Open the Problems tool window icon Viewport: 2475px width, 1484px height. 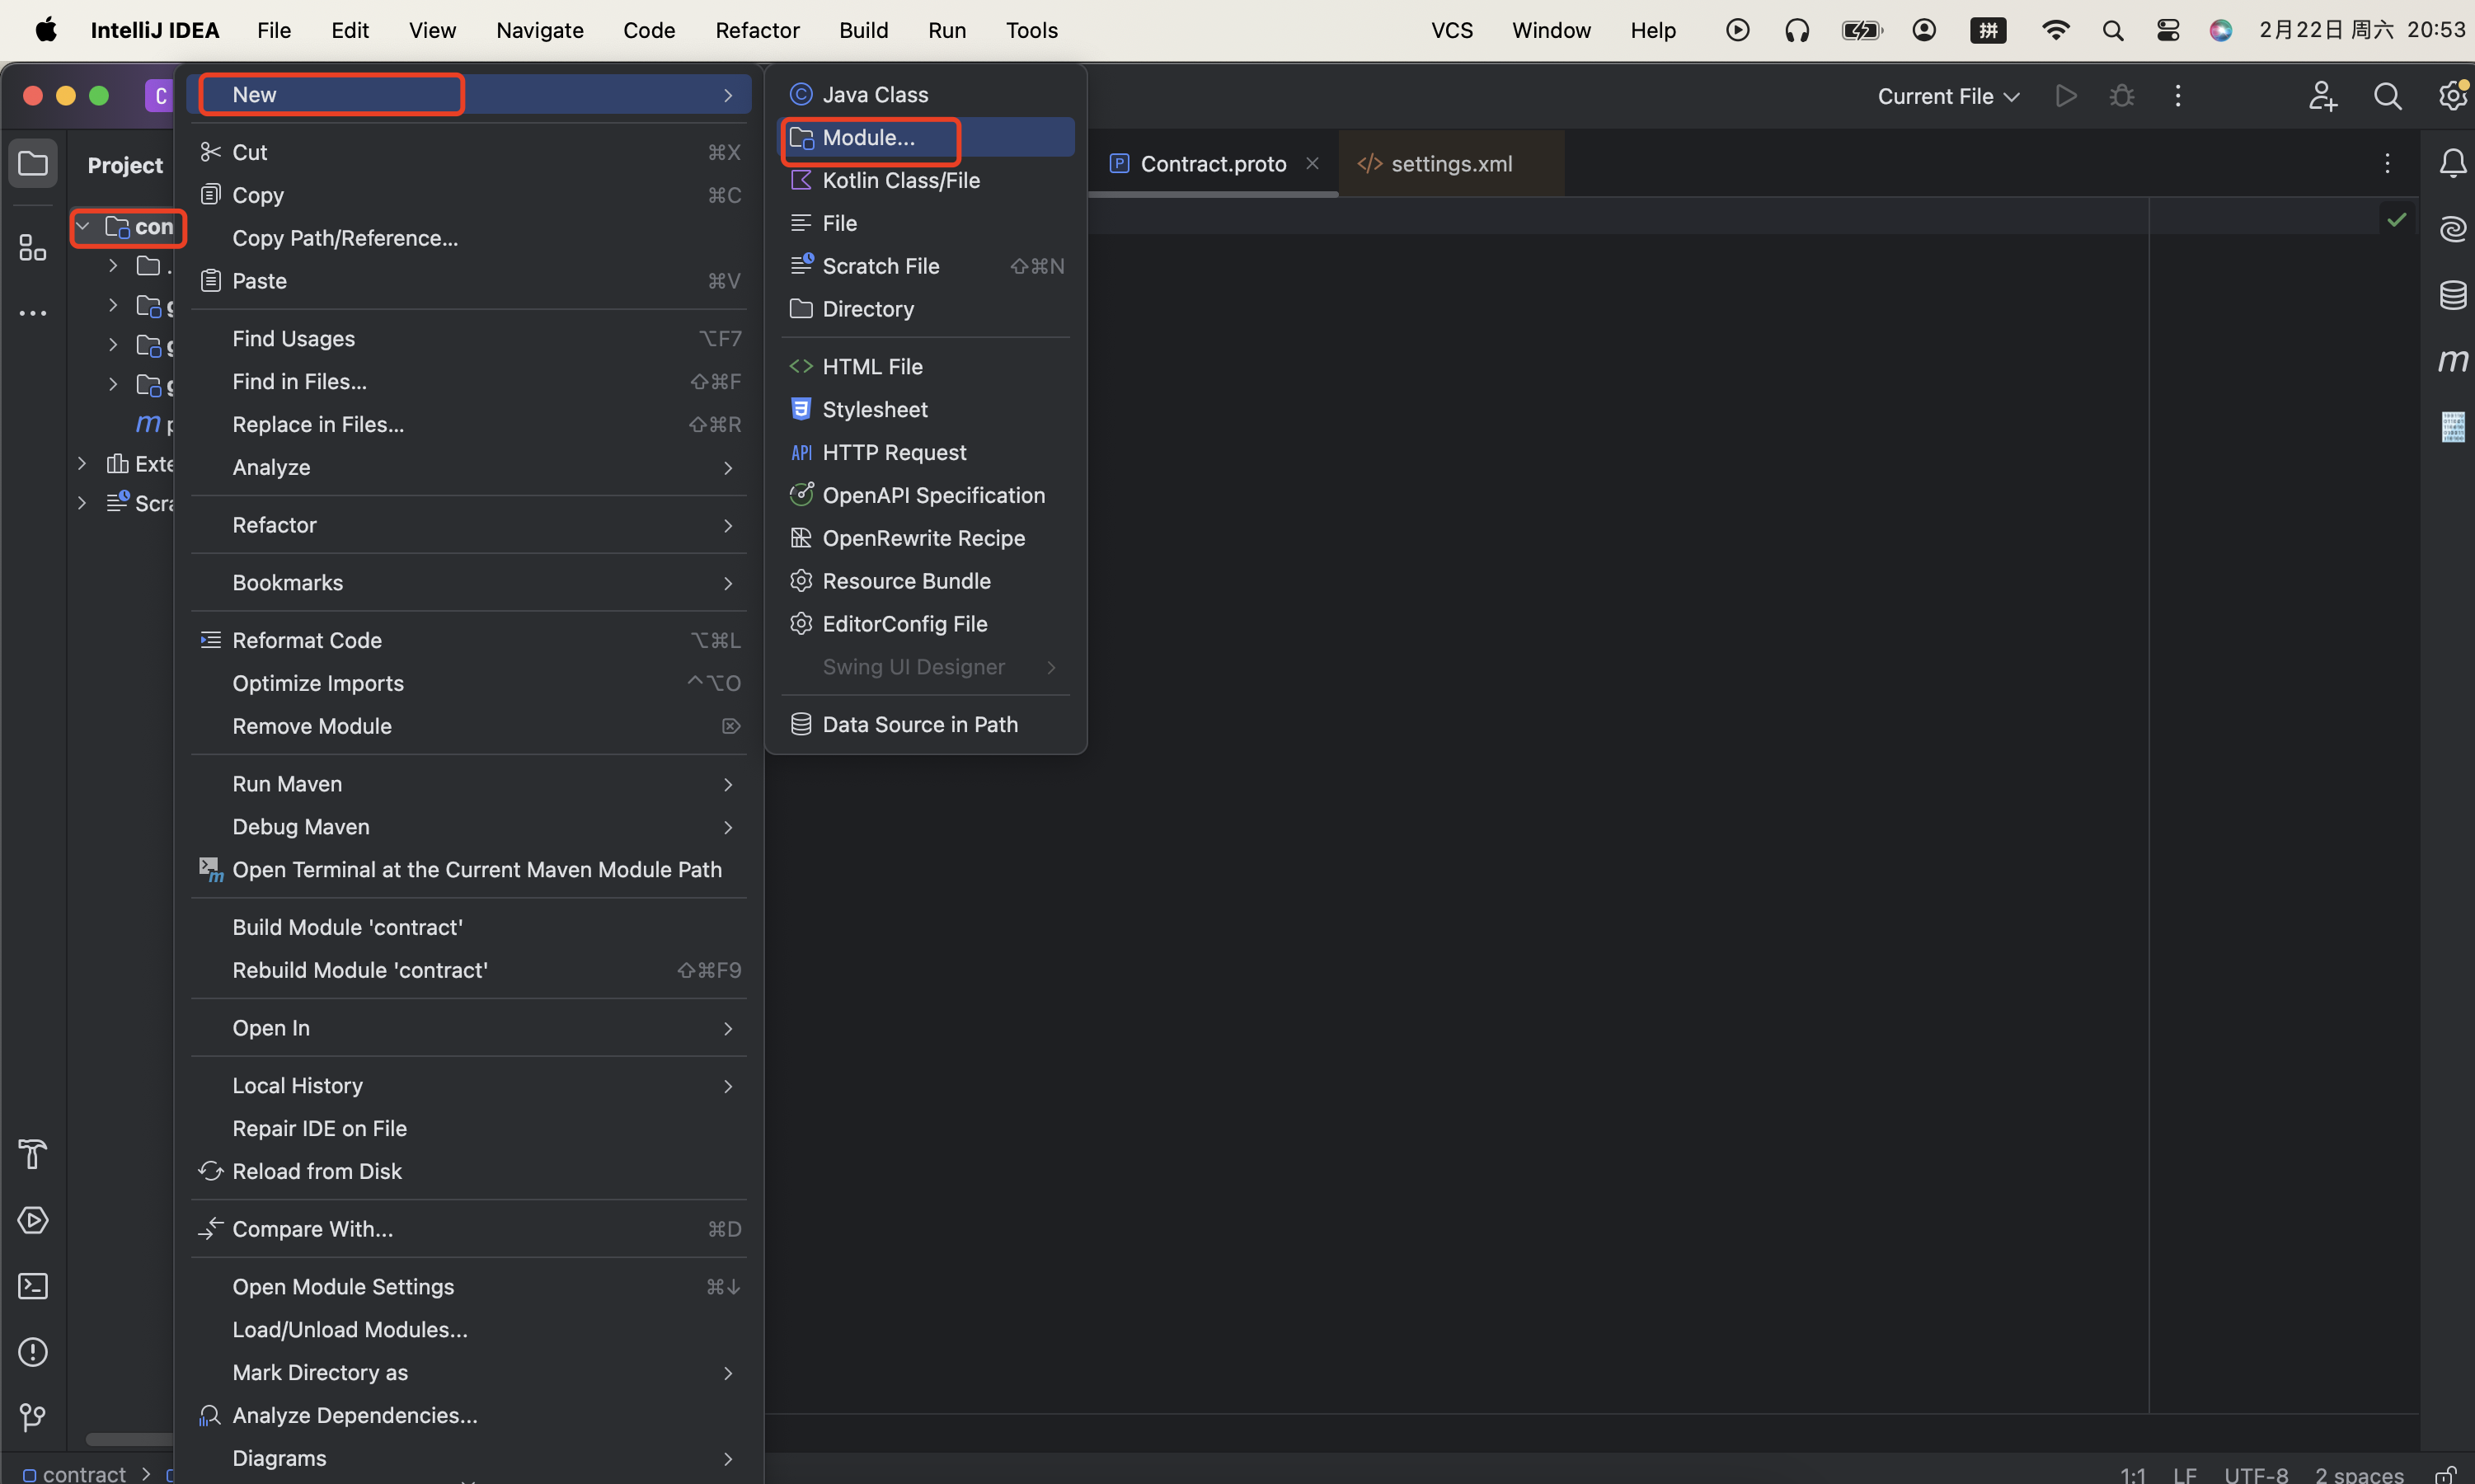coord(33,1352)
